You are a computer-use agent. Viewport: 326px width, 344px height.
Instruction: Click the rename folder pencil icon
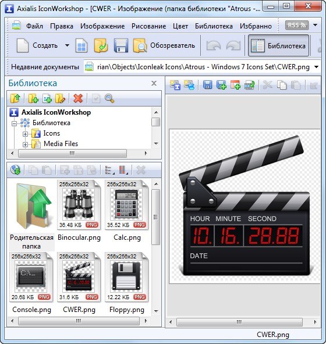[x=60, y=98]
